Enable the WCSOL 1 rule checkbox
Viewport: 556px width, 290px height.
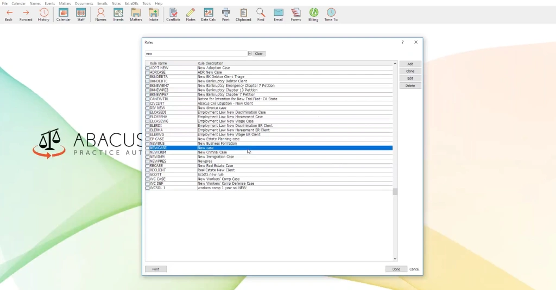pyautogui.click(x=148, y=188)
